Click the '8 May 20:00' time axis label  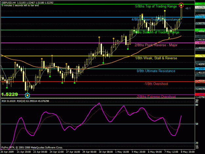188,152
